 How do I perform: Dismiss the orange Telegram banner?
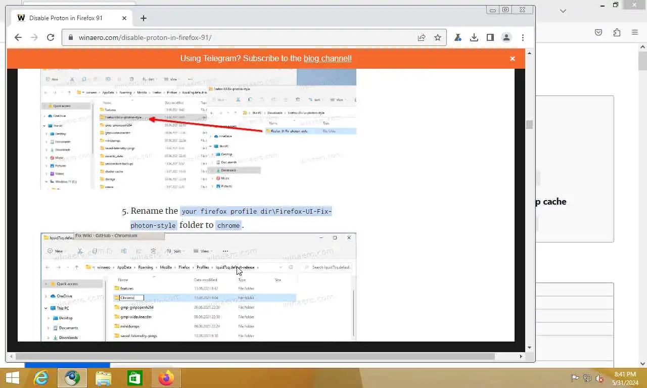[513, 59]
